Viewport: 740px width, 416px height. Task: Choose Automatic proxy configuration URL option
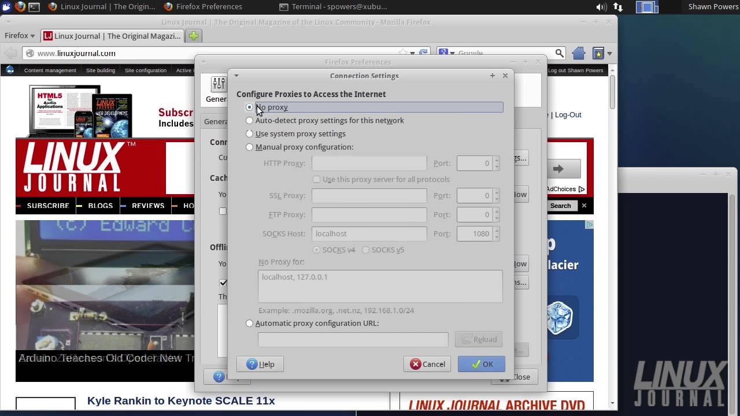click(250, 323)
